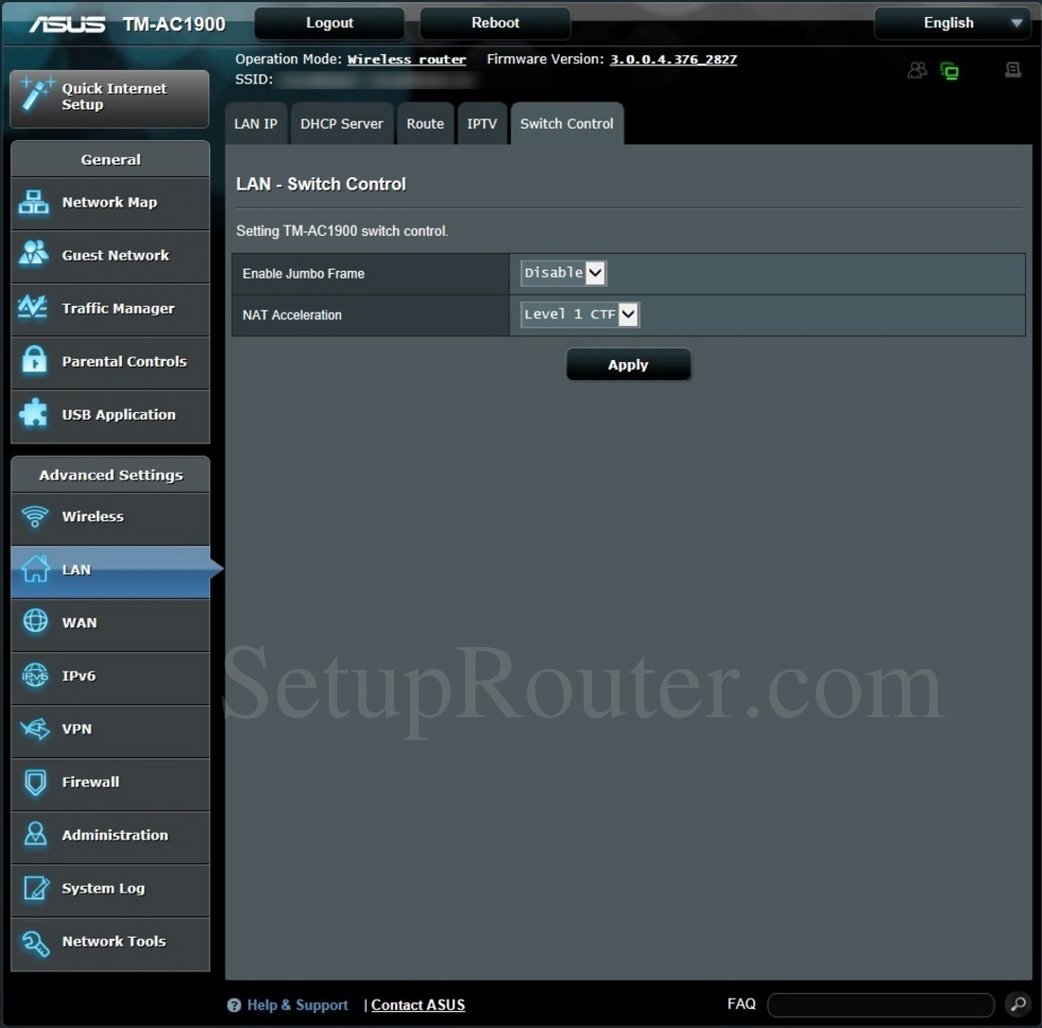This screenshot has height=1028, width=1042.
Task: Click the NAT Acceleration label
Action: point(292,315)
